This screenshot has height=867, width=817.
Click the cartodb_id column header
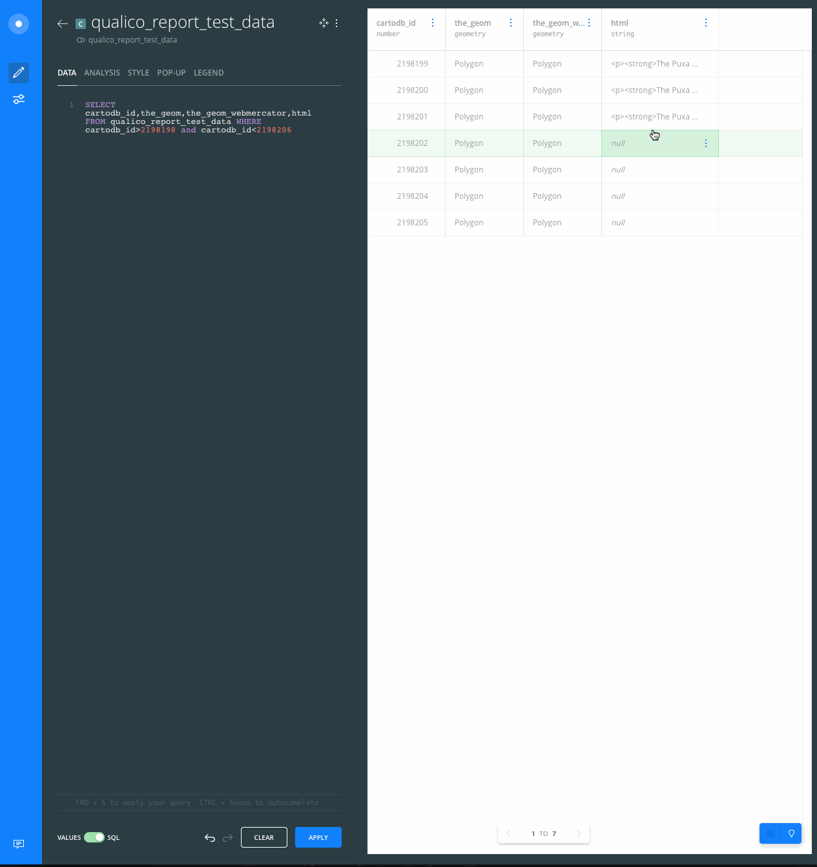point(396,23)
